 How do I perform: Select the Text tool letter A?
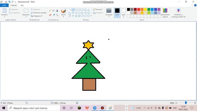[57, 11]
